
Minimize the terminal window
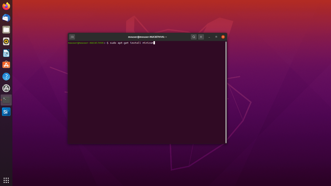tap(209, 37)
